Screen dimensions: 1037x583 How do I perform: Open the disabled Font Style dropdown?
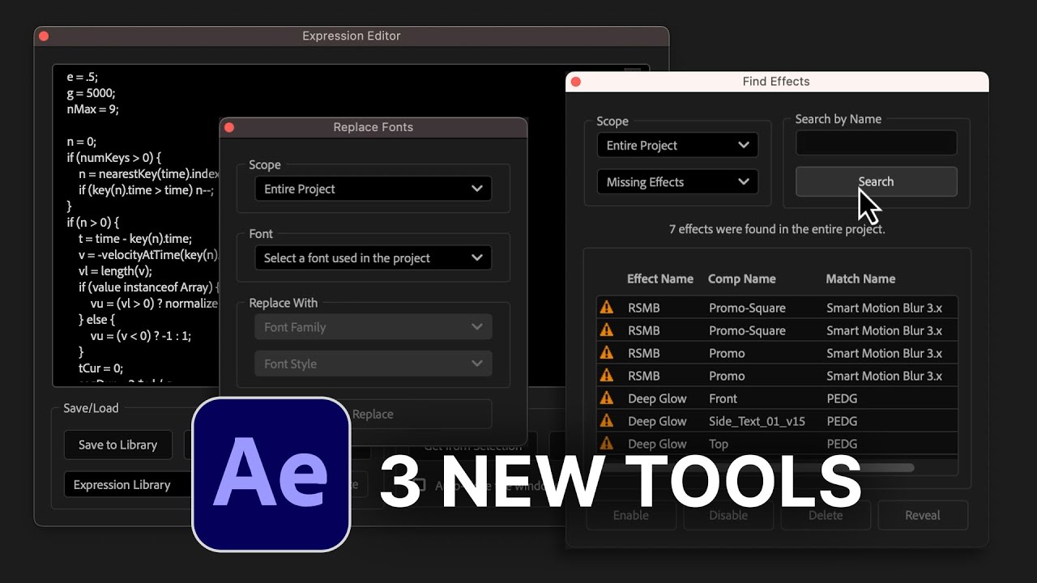[373, 364]
